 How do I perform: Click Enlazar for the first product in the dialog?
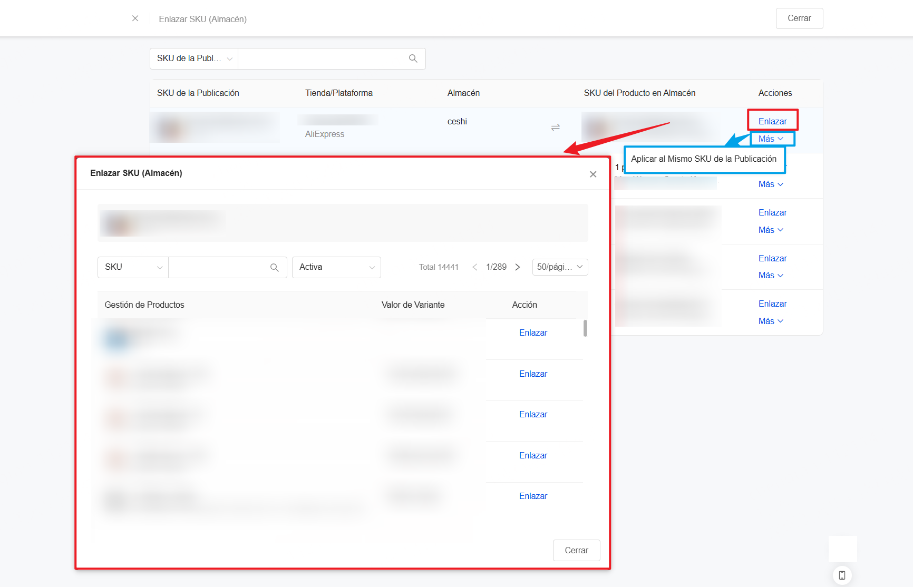coord(533,333)
